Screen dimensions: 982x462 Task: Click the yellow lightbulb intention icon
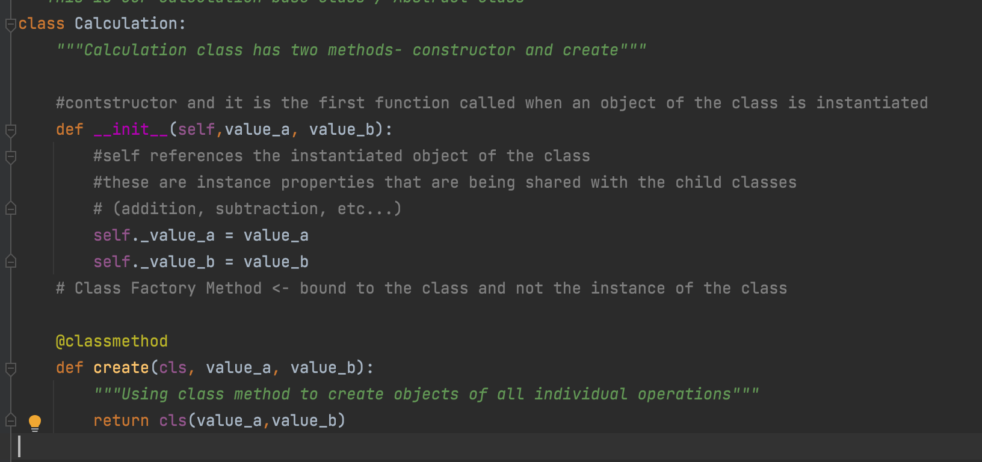[x=35, y=423]
